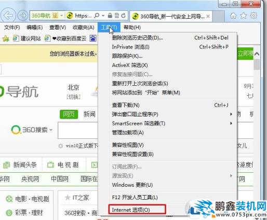This screenshot has width=267, height=220.
Task: Click the Forward navigation arrow
Action: point(23,16)
